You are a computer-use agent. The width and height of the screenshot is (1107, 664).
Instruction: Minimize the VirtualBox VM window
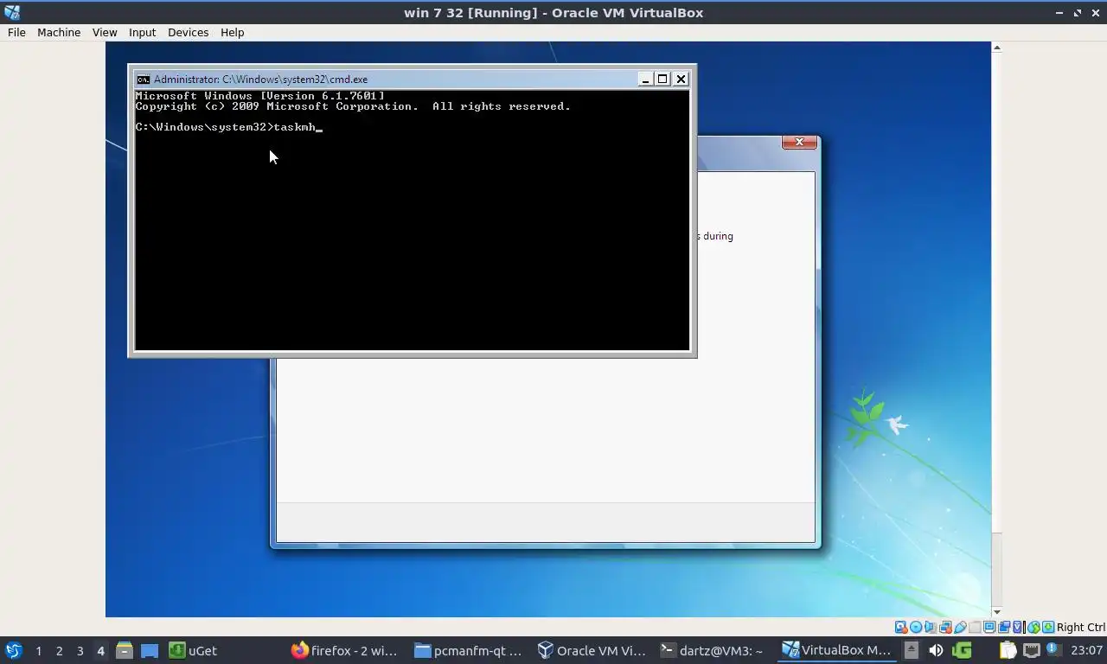[x=1059, y=12]
